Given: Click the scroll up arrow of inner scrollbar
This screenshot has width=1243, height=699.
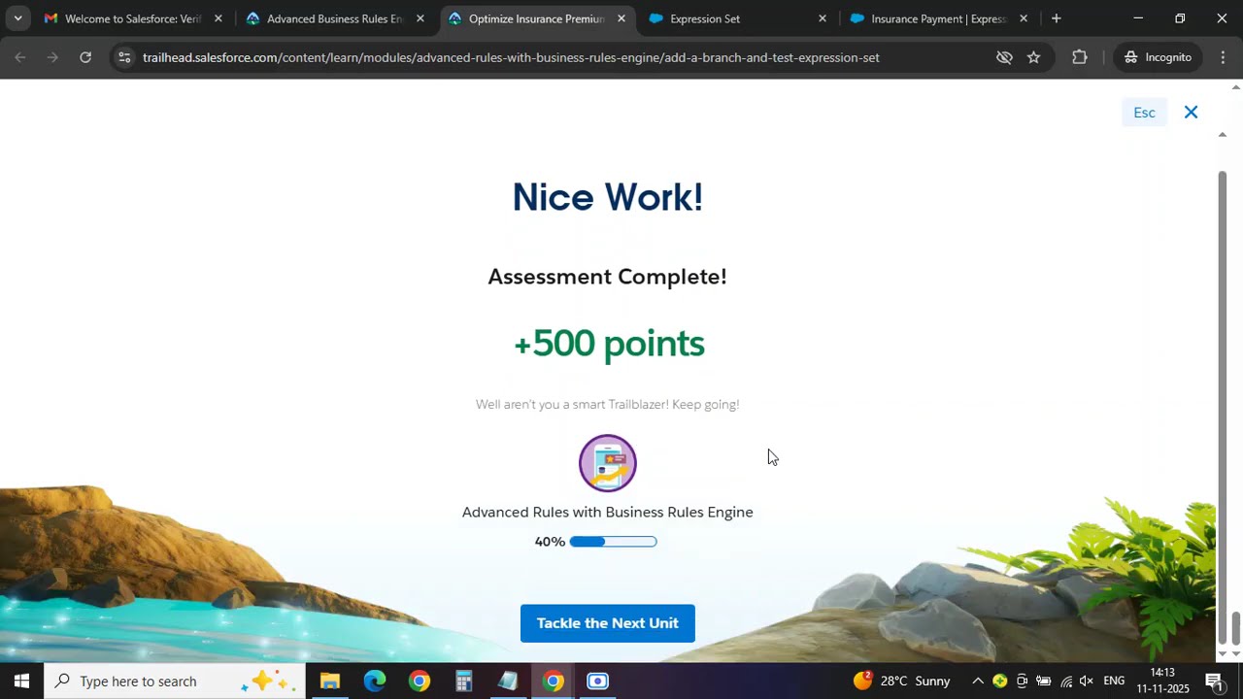Looking at the screenshot, I should click(x=1223, y=135).
